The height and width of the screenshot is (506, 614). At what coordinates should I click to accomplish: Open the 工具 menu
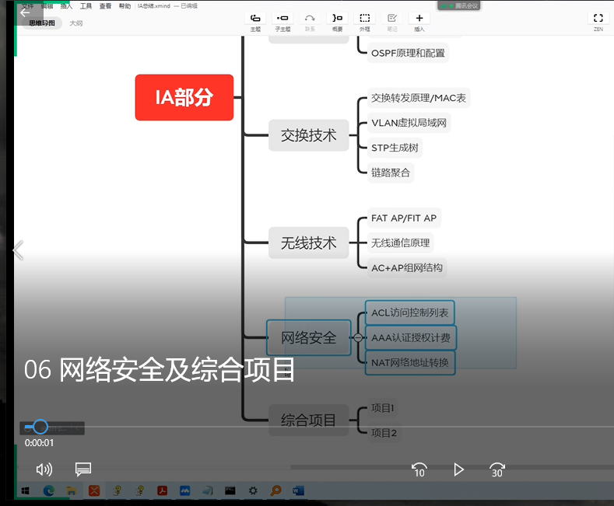(x=86, y=6)
